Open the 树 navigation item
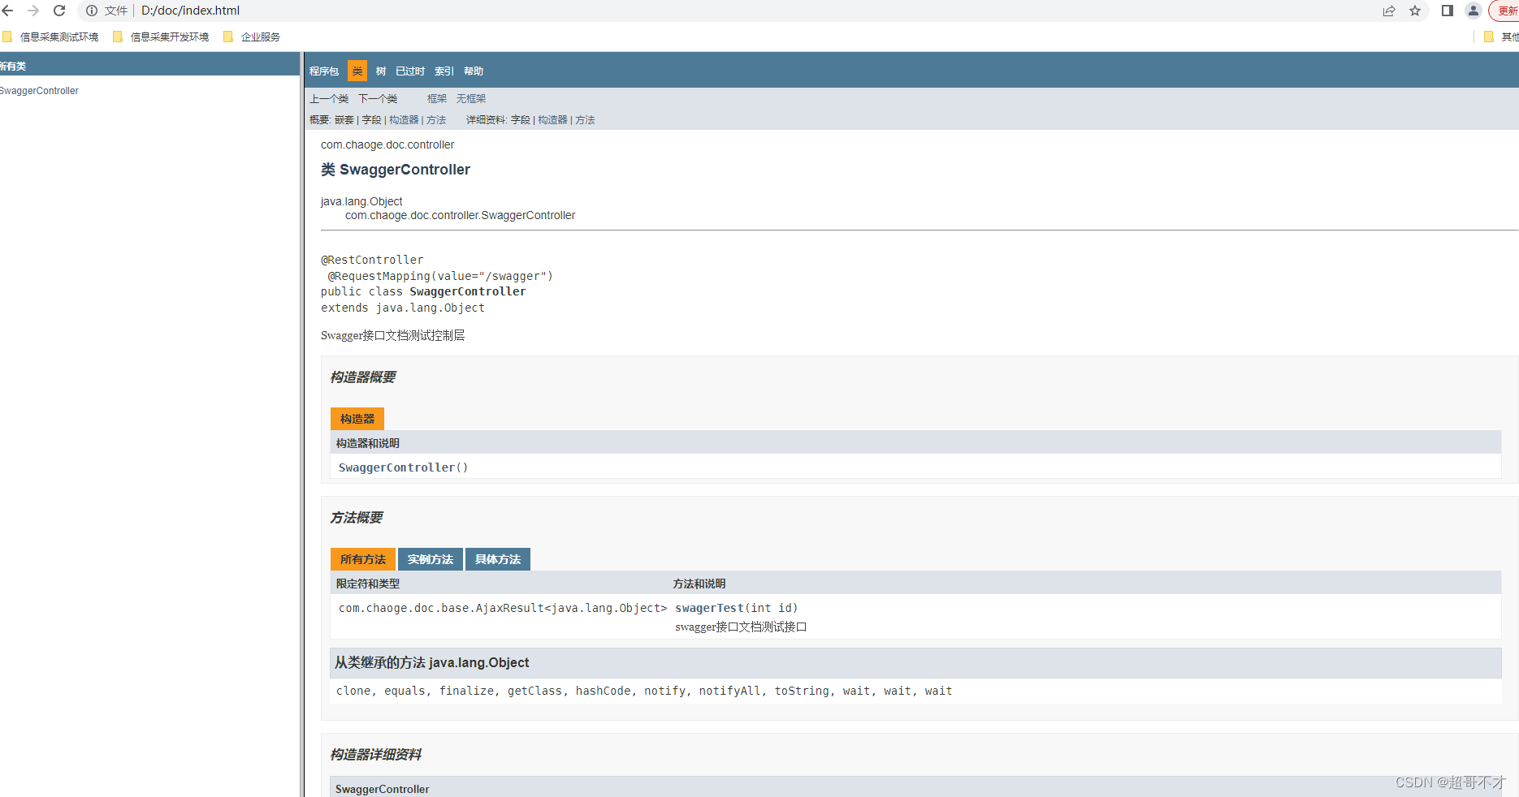This screenshot has height=797, width=1519. tap(381, 71)
